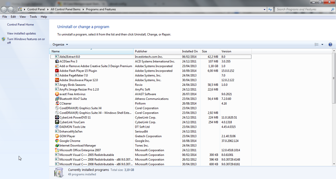Viewport: 336px width, 179px height.
Task: Sort list by Installed On column header
Action: (x=191, y=51)
